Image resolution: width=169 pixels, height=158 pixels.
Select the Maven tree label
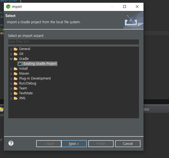[x=24, y=74]
